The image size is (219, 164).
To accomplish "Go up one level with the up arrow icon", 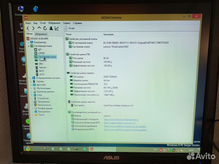I will 39,28.
